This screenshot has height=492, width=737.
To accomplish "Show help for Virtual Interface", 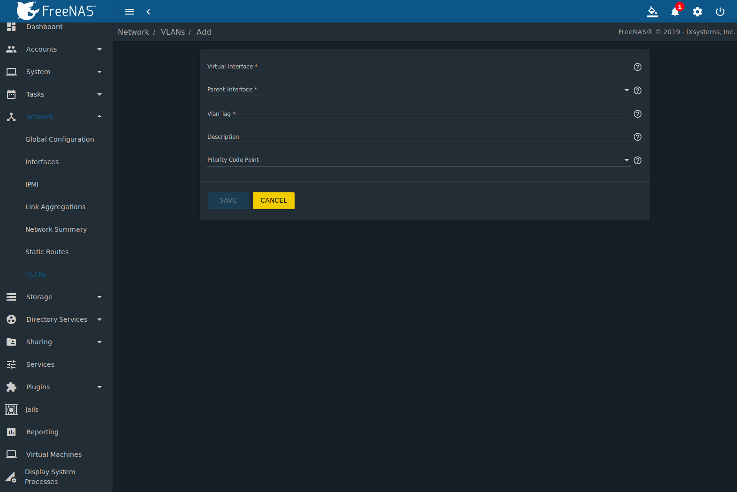I will click(638, 67).
